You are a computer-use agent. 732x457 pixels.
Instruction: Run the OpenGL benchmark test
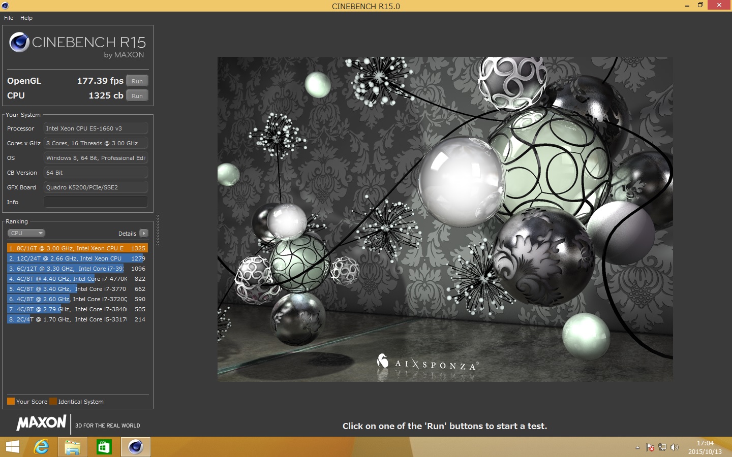tap(137, 81)
